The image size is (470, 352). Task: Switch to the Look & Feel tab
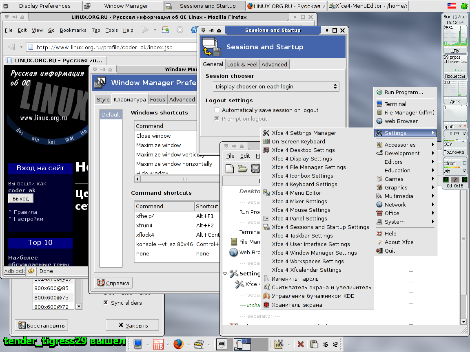(242, 64)
